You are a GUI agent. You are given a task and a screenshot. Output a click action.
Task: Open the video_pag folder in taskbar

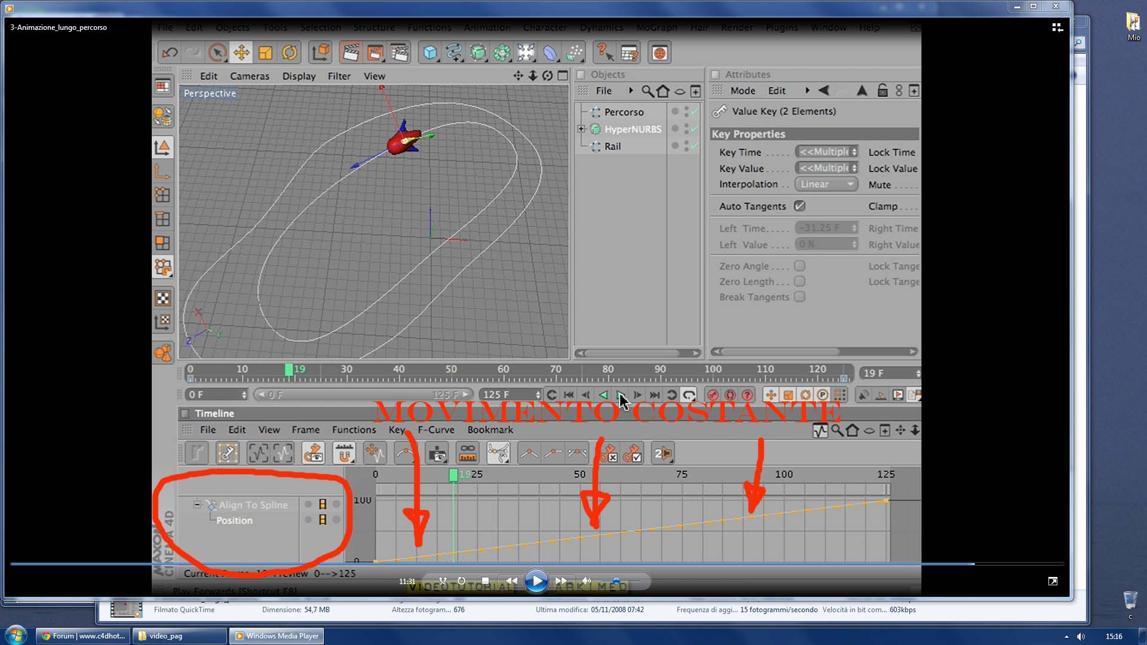click(179, 636)
